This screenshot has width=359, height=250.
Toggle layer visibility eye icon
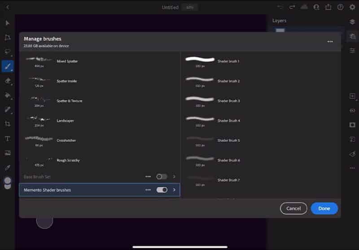coord(352,111)
